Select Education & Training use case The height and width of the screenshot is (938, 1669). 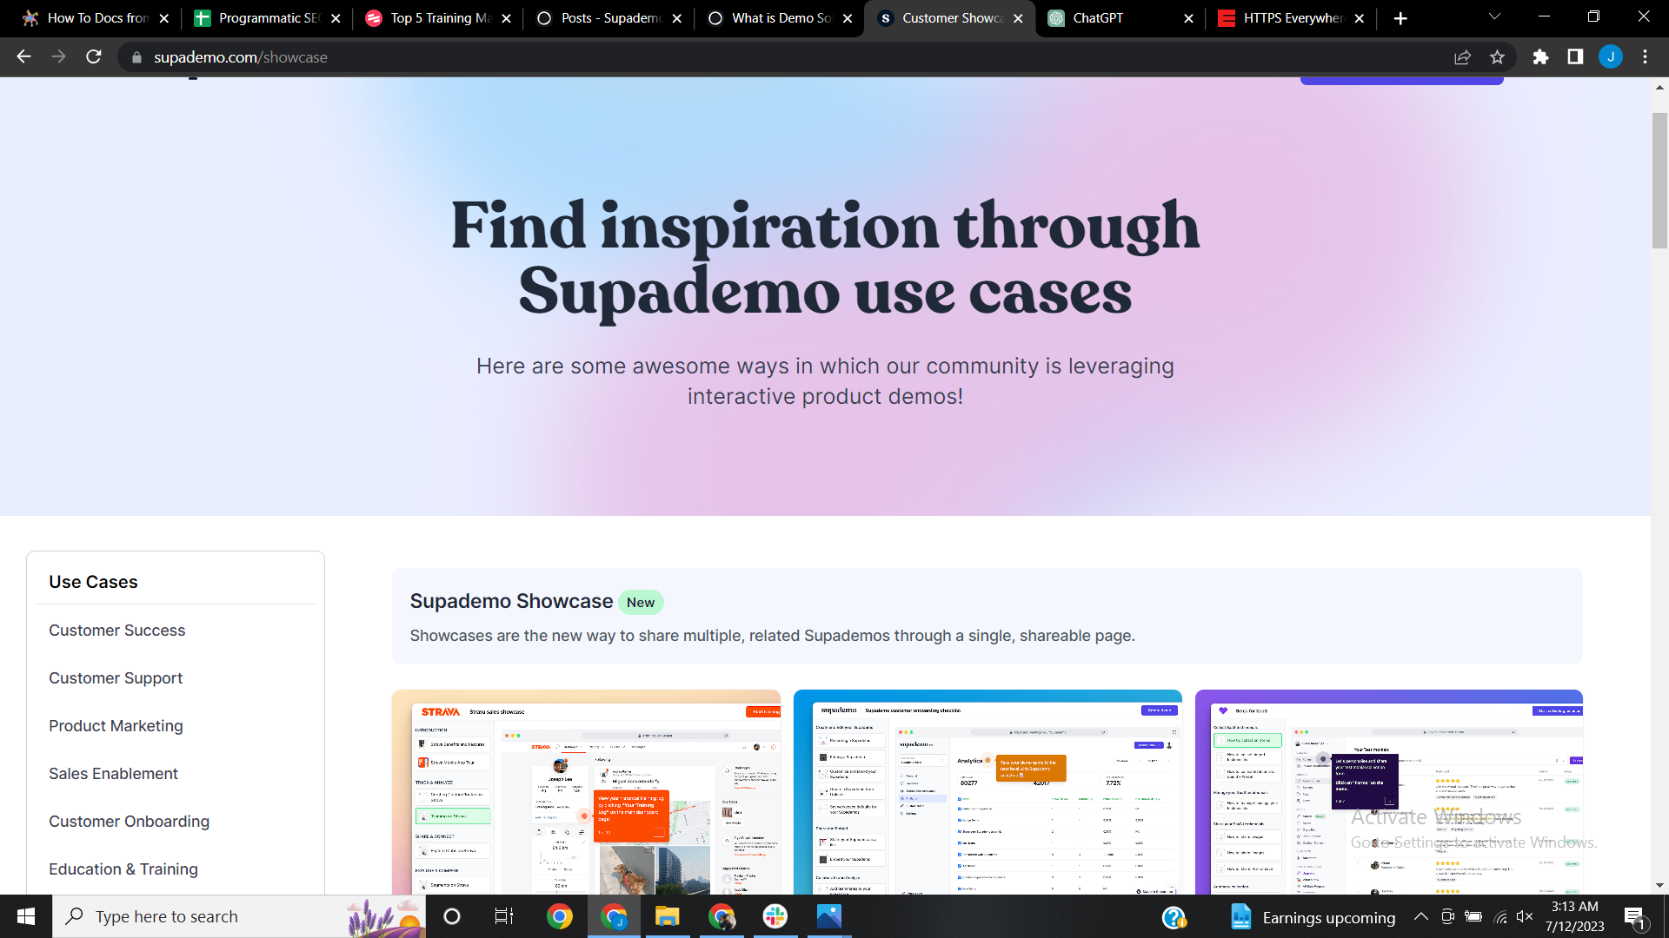tap(123, 869)
